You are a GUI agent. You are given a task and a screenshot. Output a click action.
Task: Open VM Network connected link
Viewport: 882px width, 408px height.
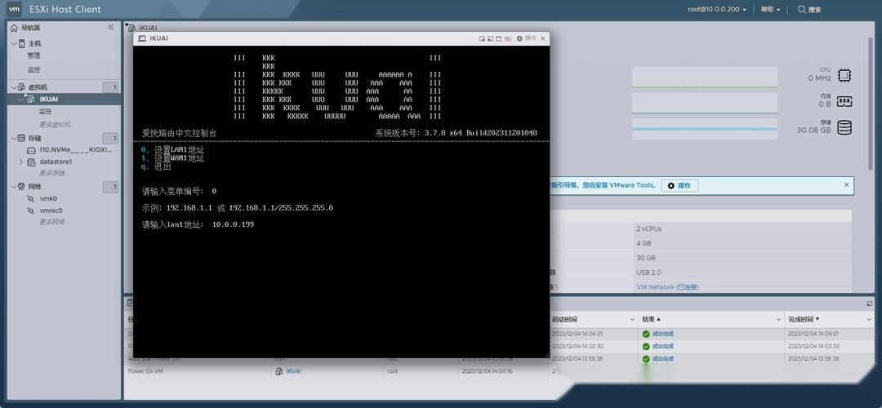point(667,287)
